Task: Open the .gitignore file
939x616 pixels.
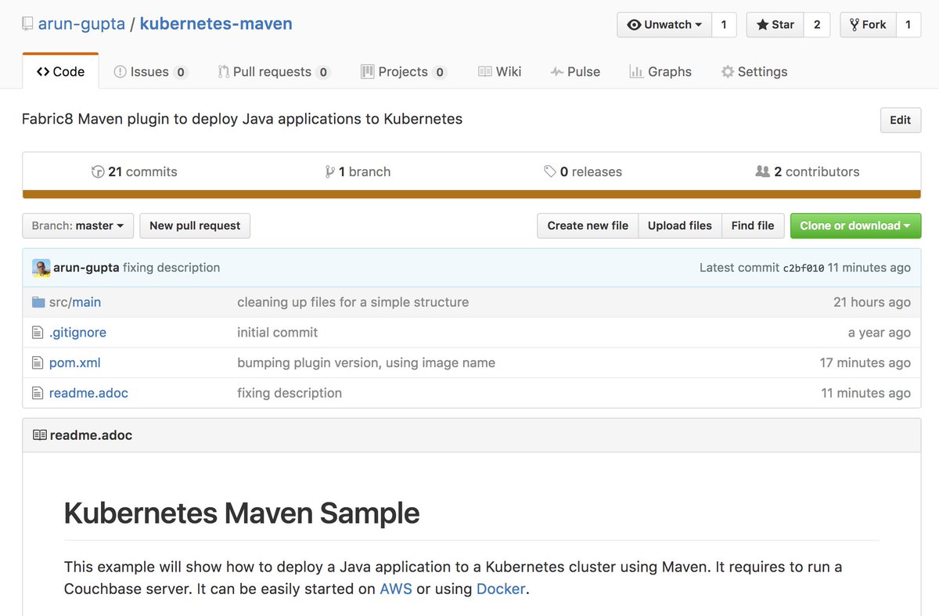Action: coord(77,333)
